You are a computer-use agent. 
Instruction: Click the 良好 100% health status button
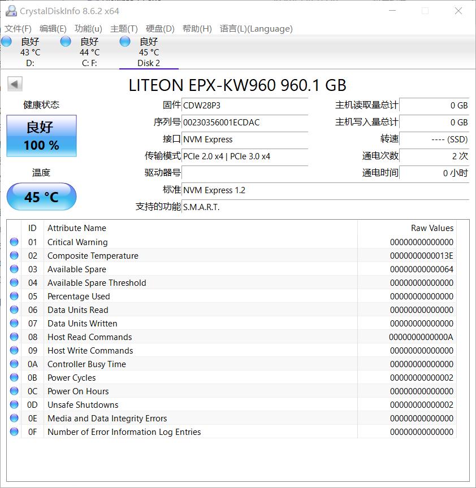coord(41,136)
